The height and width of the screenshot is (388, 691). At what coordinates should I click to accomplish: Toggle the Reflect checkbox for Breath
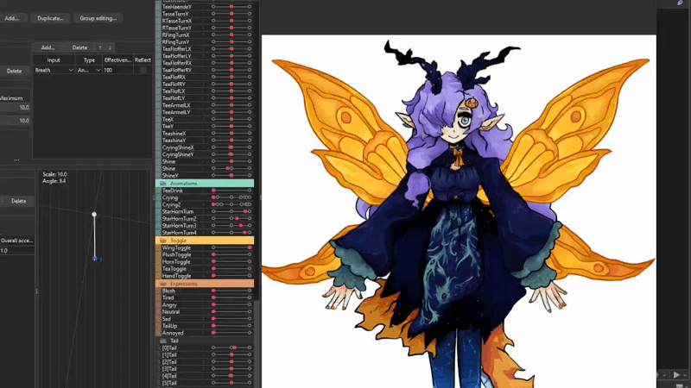pyautogui.click(x=143, y=70)
